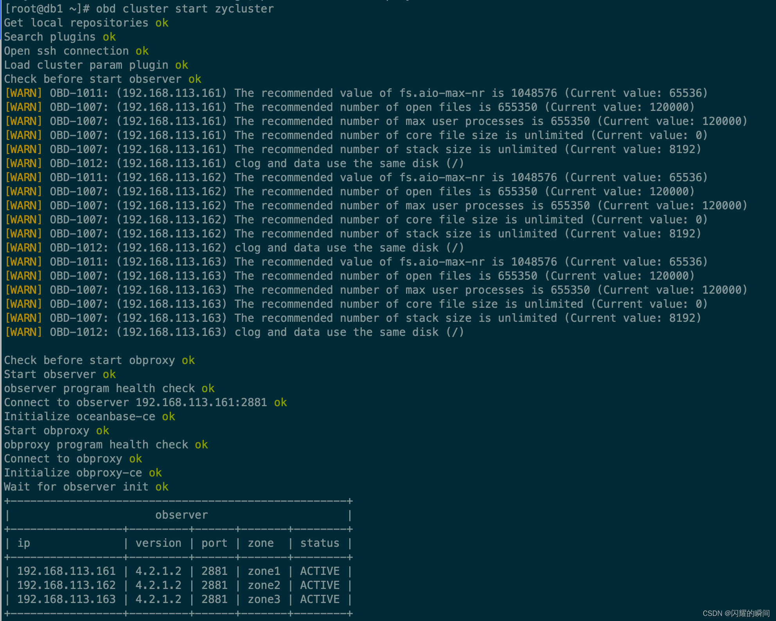Viewport: 776px width, 621px height.
Task: Click IP 192.168.113.161 in observer table
Action: coord(66,571)
